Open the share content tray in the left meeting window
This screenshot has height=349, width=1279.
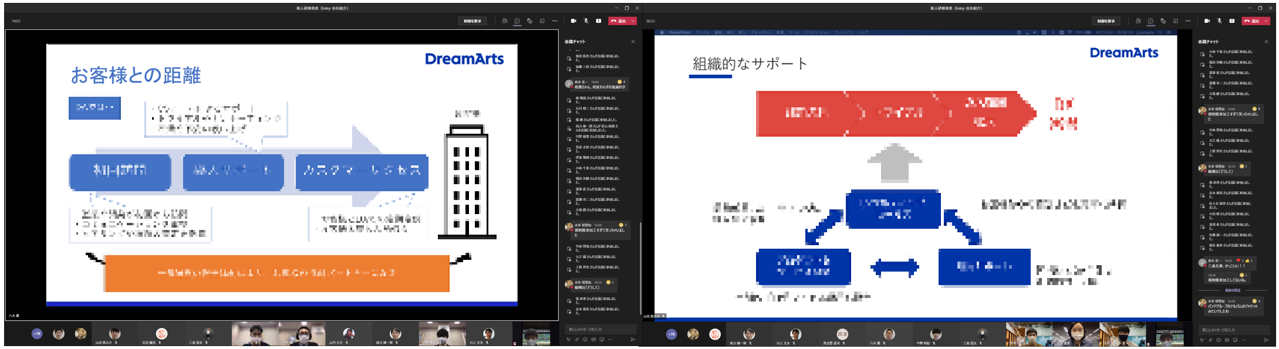(x=598, y=21)
